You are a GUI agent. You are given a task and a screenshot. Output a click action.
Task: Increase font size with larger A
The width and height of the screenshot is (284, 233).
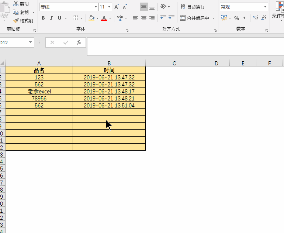(117, 7)
